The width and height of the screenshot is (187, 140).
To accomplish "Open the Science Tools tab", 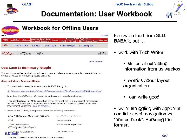I will (91, 41).
